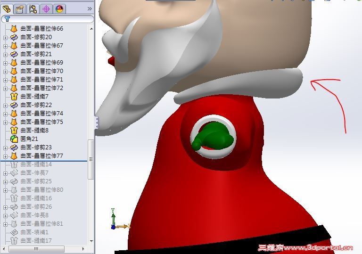This screenshot has width=362, height=254.
Task: Click the greyed knit icon of 曲面-縫織17
Action: pos(14,241)
